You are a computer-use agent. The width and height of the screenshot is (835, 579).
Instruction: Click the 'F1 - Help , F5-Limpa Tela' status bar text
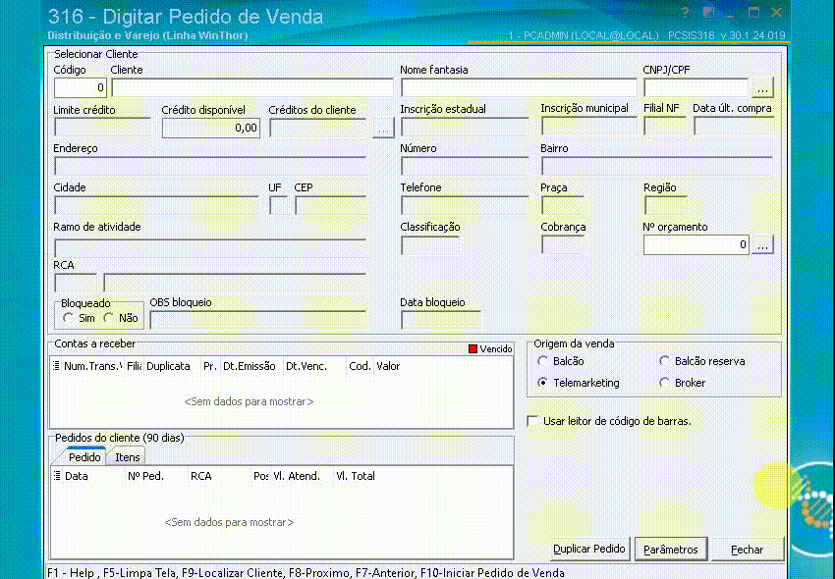coord(112,573)
